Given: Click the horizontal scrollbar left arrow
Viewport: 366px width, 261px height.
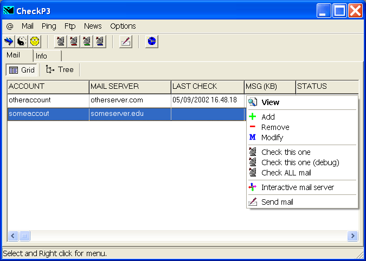Looking at the screenshot, I should 13,236.
